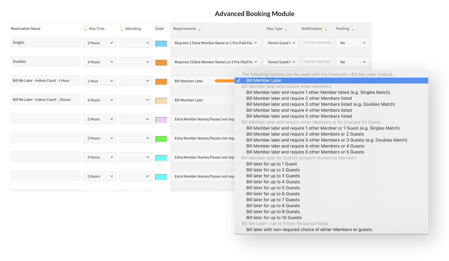
Task: Click the lightbulb hint beside Attending
Action: pyautogui.click(x=122, y=28)
